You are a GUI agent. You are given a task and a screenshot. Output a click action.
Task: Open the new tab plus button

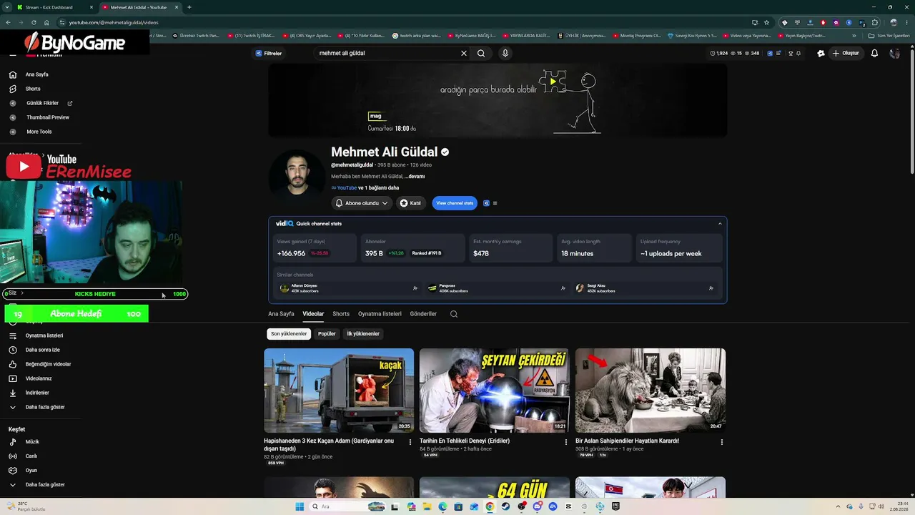tap(189, 7)
